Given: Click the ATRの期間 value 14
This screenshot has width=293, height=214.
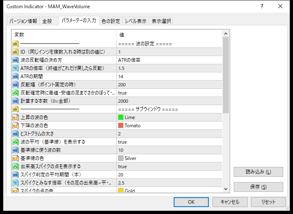Looking at the screenshot, I should coord(170,77).
